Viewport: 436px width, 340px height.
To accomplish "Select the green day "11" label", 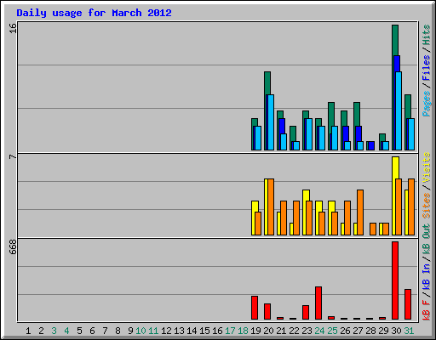I will [x=153, y=331].
